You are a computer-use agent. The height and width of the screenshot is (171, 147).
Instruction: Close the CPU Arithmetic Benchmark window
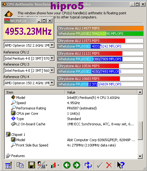(143, 4)
